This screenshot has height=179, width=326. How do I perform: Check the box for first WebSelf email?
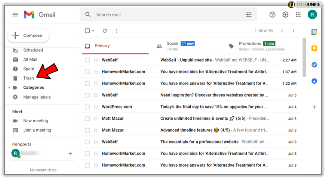tap(87, 60)
